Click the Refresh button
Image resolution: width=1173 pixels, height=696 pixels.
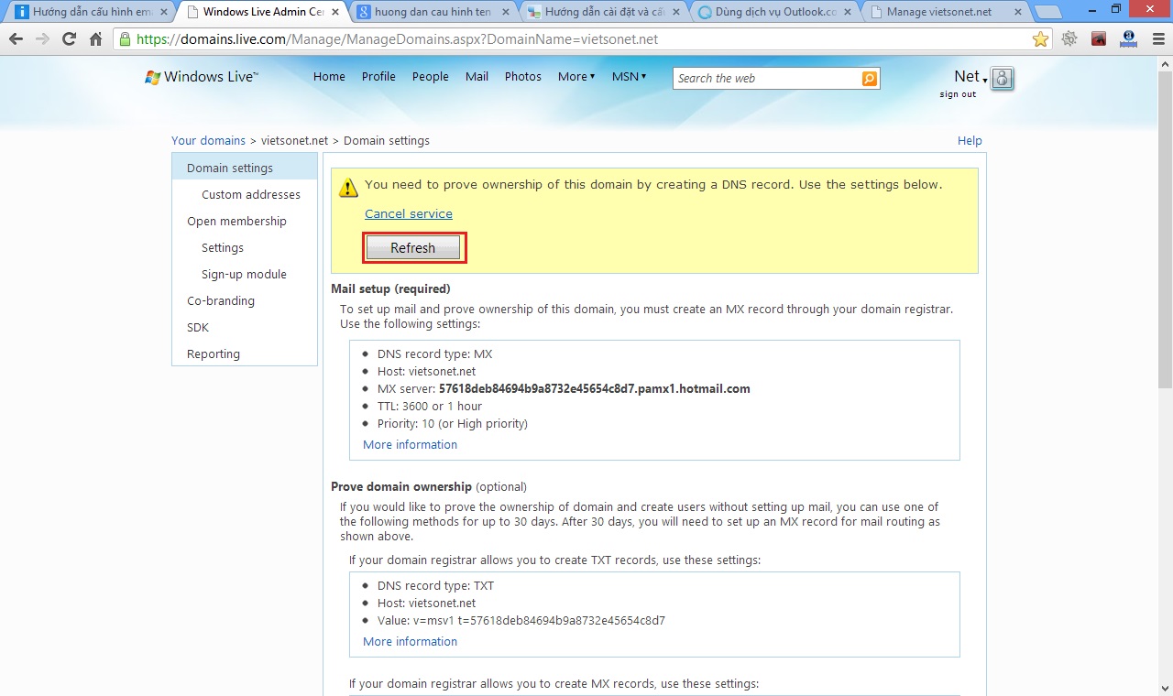(x=412, y=248)
